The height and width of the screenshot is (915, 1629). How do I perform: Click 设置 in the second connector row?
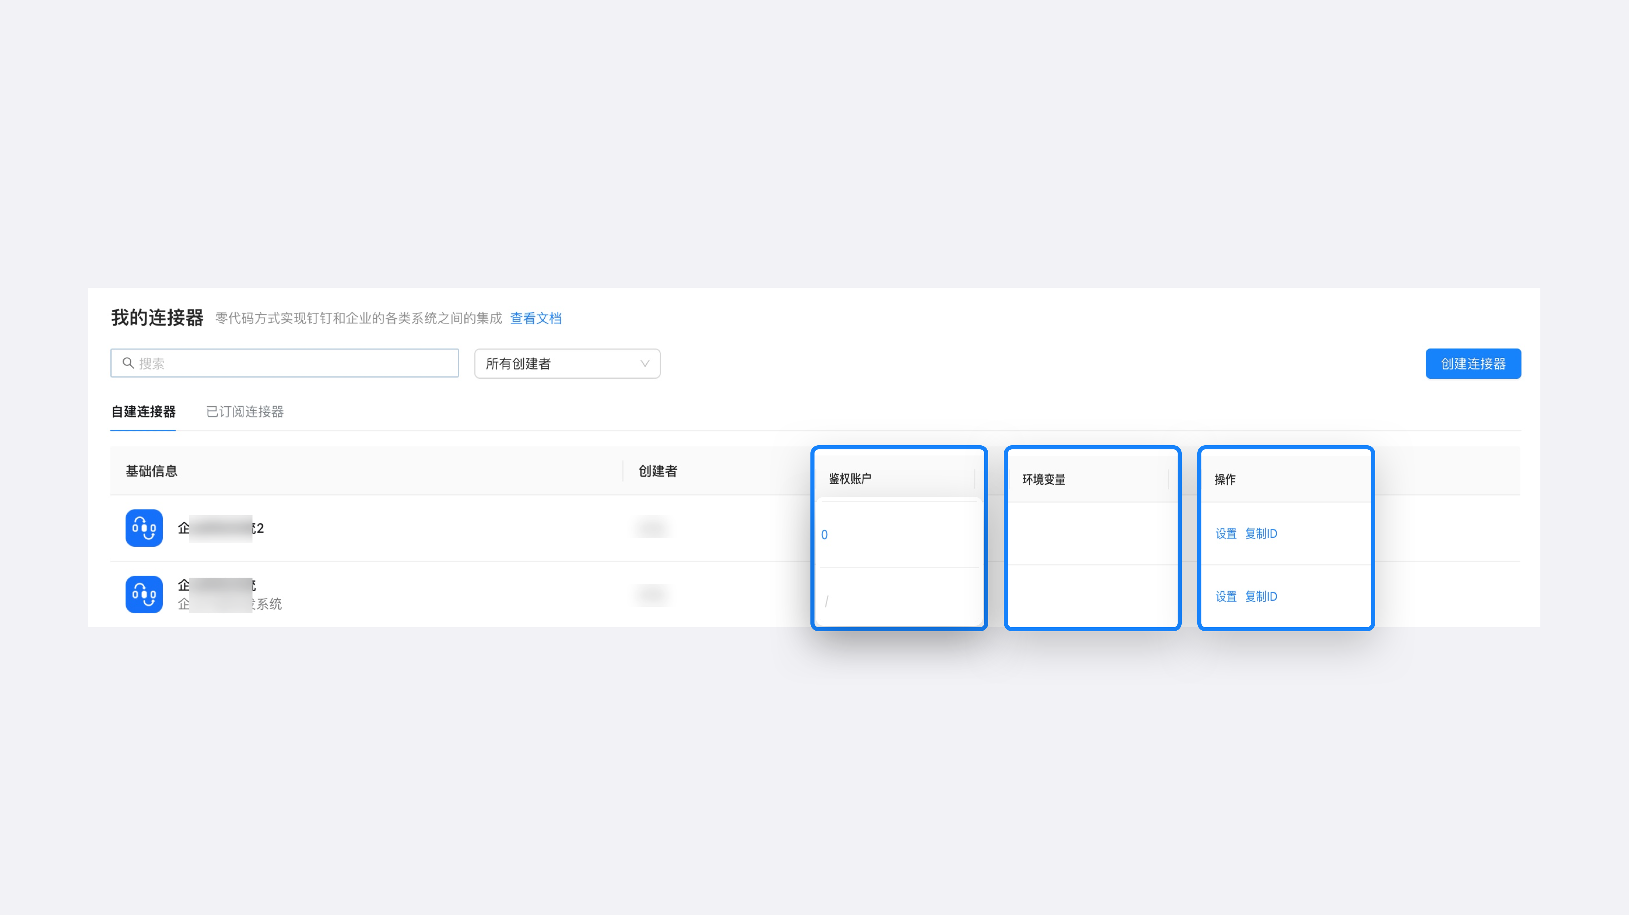tap(1225, 596)
